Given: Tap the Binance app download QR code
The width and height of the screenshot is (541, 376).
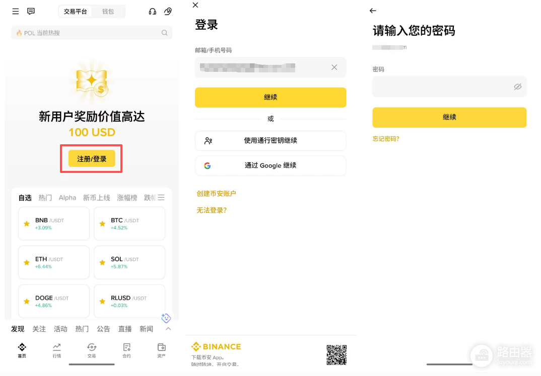Looking at the screenshot, I should 336,355.
